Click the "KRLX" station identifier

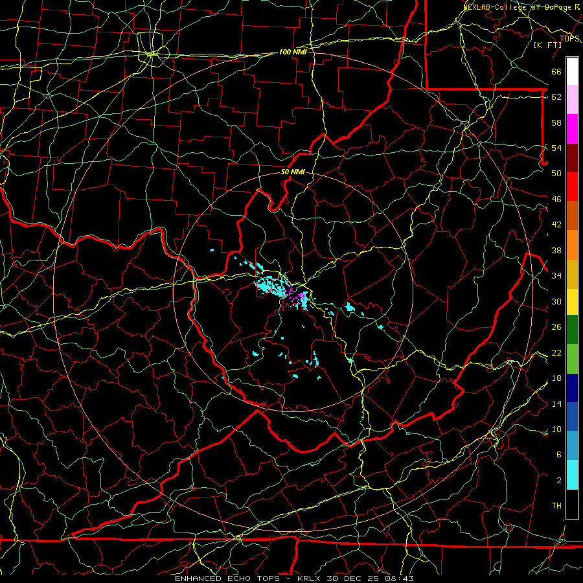coord(309,578)
